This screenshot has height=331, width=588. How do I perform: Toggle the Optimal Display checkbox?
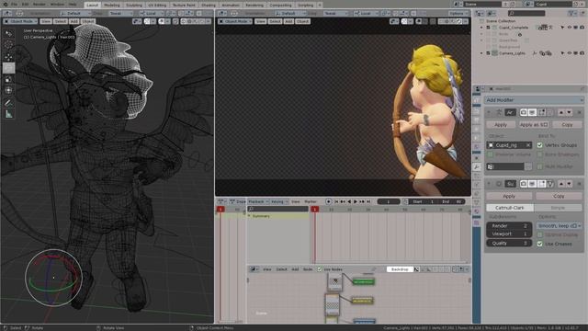pyautogui.click(x=540, y=235)
